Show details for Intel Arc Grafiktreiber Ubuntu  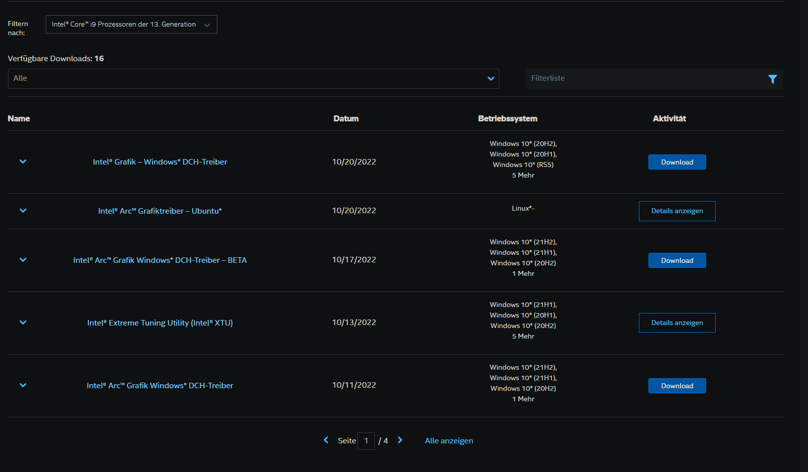point(677,211)
